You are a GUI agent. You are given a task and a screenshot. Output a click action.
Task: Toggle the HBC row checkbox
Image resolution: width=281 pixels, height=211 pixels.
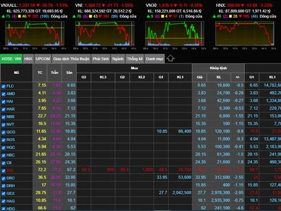click(x=3, y=156)
